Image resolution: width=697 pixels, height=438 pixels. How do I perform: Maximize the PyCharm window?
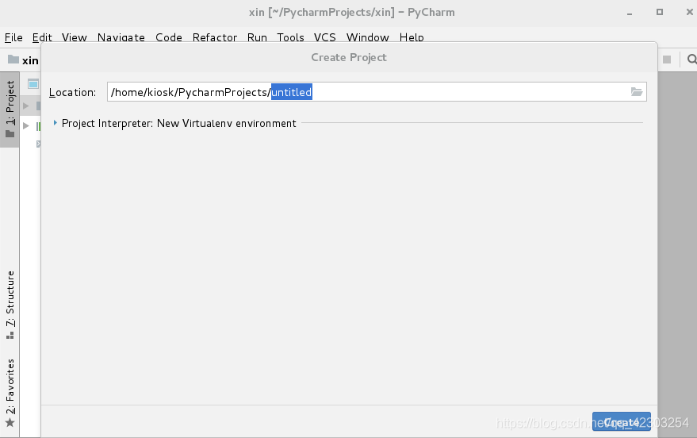click(660, 12)
